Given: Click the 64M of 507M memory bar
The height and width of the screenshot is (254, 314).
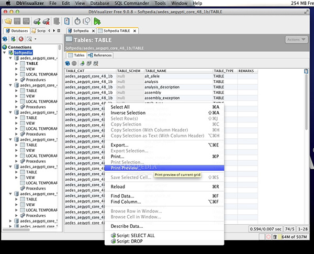Looking at the screenshot, I should click(294, 237).
